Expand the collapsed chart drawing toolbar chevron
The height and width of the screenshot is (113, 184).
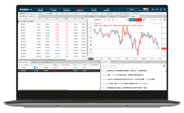pyautogui.click(x=91, y=59)
